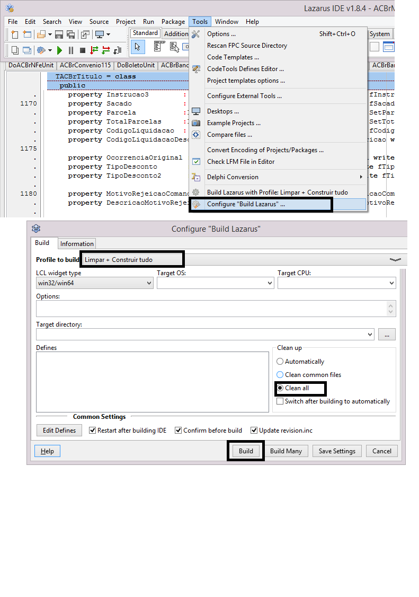Choose Configure "Build Lazarus" menu item
The width and height of the screenshot is (419, 597).
(278, 204)
